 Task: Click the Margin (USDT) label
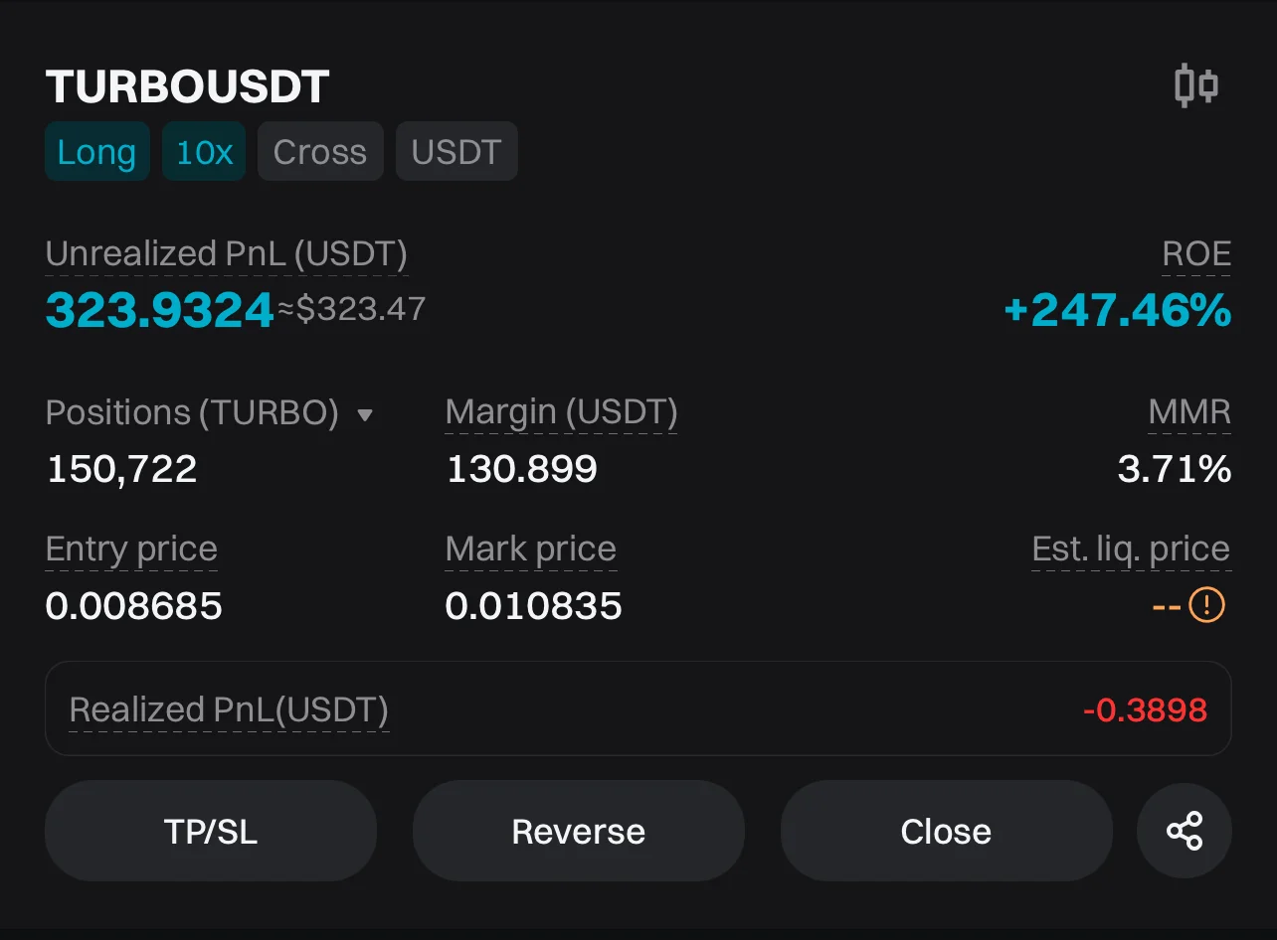tap(561, 412)
